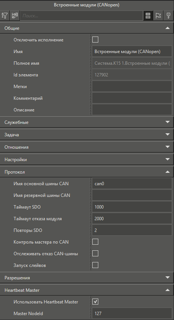The image size is (174, 320).
Task: Click the key icon in toolbar
Action: [168, 15]
